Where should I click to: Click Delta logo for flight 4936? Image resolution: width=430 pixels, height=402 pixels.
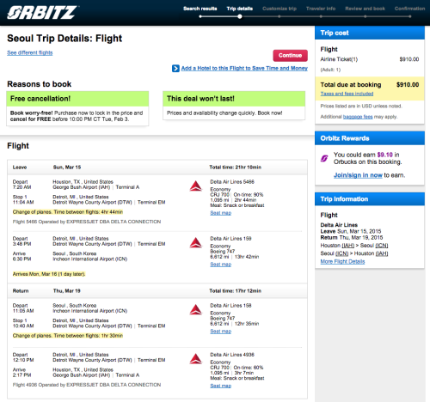(x=196, y=359)
